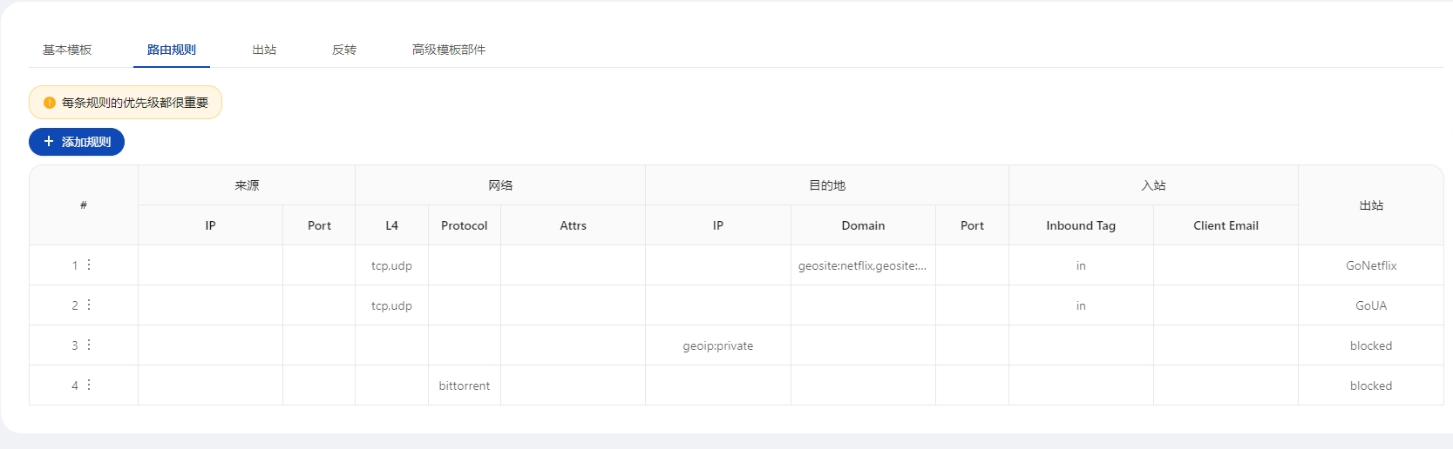Open the three-dot menu for rule 4
The image size is (1453, 449).
tap(89, 385)
